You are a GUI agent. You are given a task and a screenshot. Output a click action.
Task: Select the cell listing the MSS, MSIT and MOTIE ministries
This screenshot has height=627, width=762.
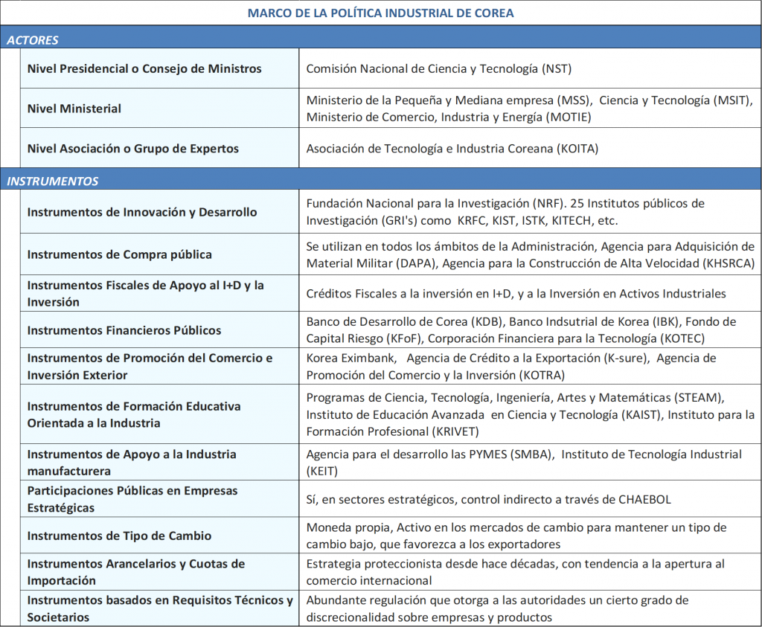pyautogui.click(x=529, y=109)
